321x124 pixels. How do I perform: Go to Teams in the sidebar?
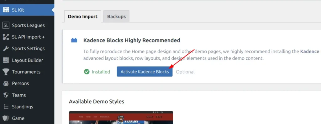tap(27, 95)
